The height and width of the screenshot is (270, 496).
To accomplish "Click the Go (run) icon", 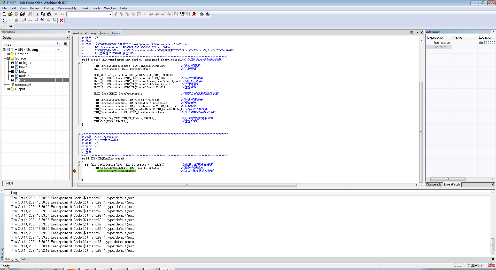I will pos(54,20).
